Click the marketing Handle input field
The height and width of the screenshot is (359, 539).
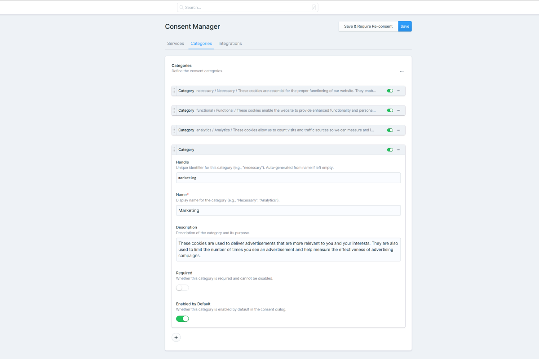[288, 178]
